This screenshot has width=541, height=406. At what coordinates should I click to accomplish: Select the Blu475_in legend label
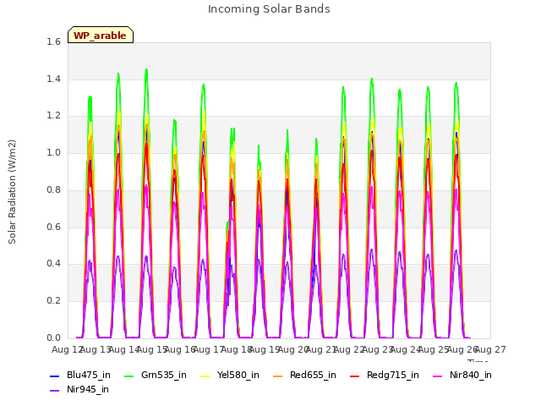point(89,375)
